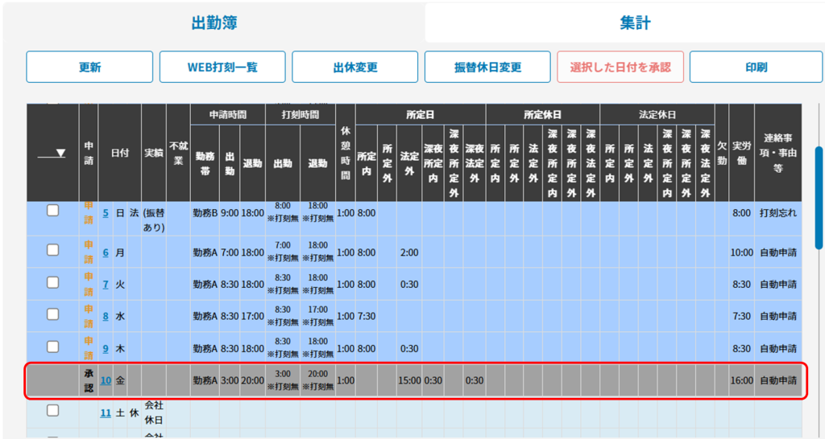The width and height of the screenshot is (825, 439).
Task: Open the date link for day 5
Action: (106, 213)
